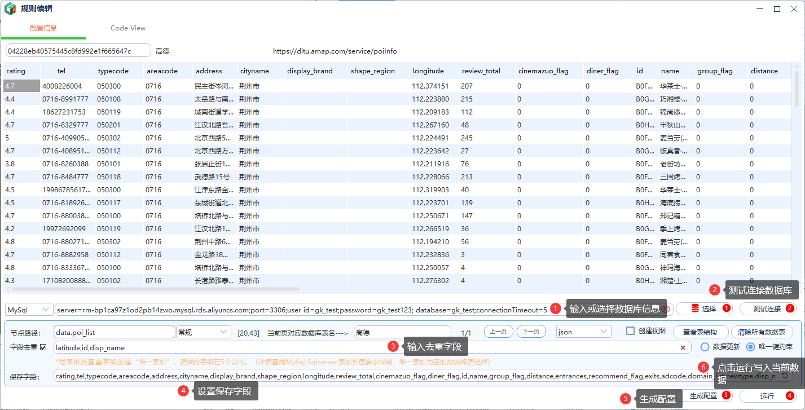Image resolution: width=805 pixels, height=410 pixels.
Task: Toggle the 字段去重 checkbox
Action: [x=43, y=347]
